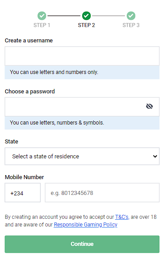Open the state of residence dropdown

82,156
